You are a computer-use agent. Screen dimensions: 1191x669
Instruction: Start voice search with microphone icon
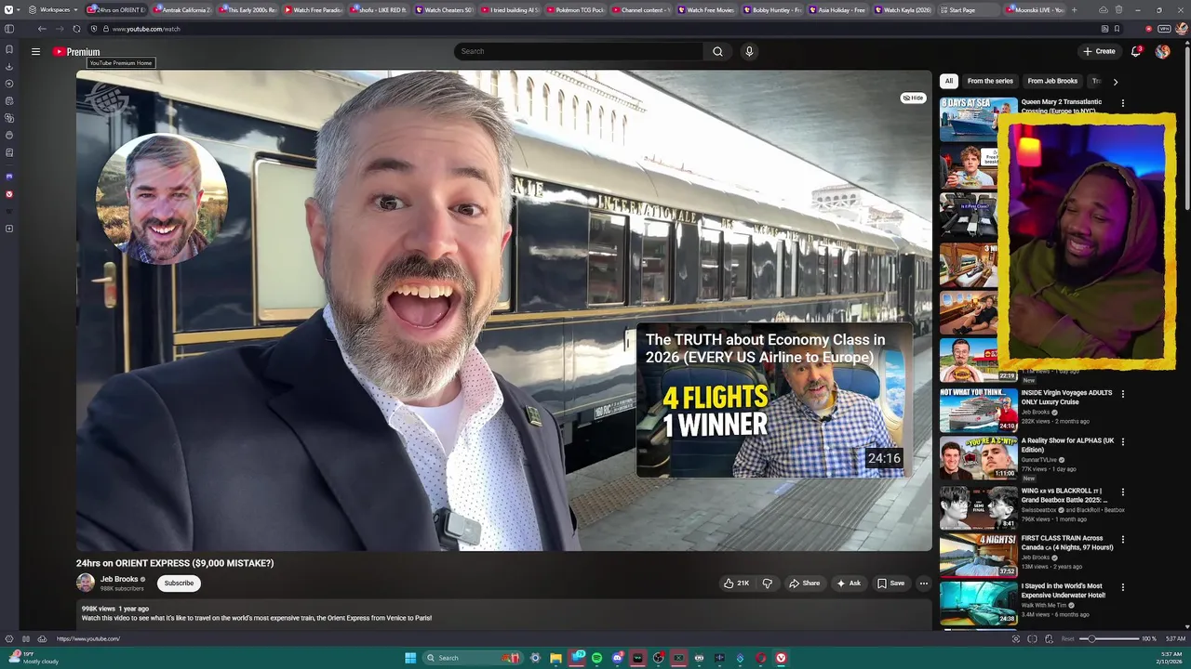point(749,51)
